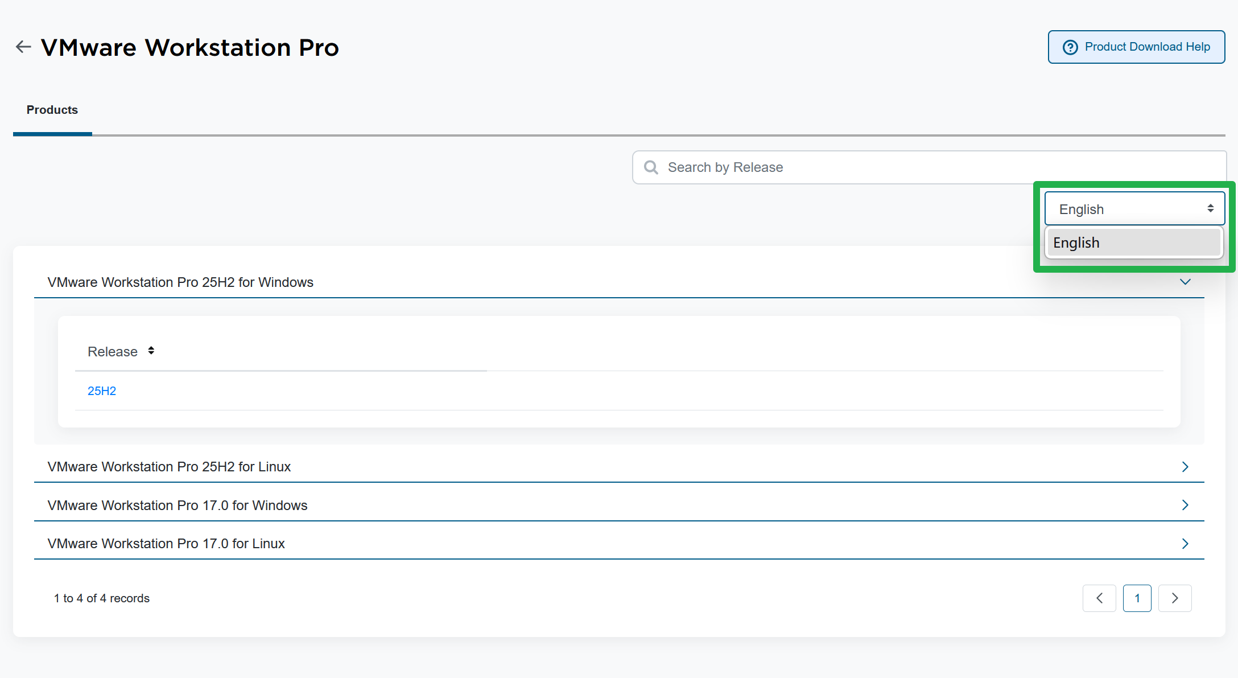Collapse the 25H2 for Windows chevron
Viewport: 1238px width, 678px height.
1185,282
